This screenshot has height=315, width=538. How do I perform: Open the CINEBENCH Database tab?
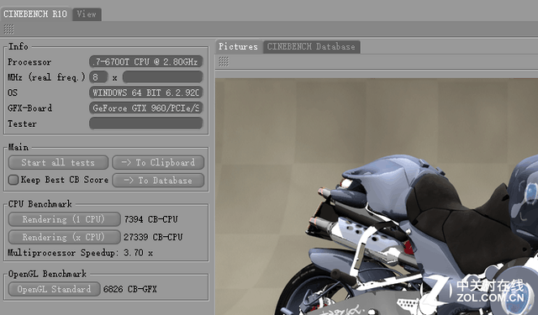tap(311, 47)
